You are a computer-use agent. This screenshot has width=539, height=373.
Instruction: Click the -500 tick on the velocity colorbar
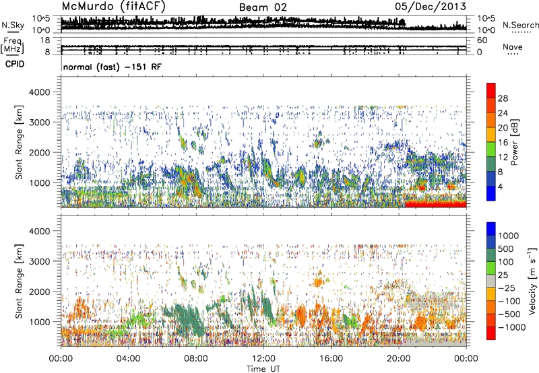point(509,314)
